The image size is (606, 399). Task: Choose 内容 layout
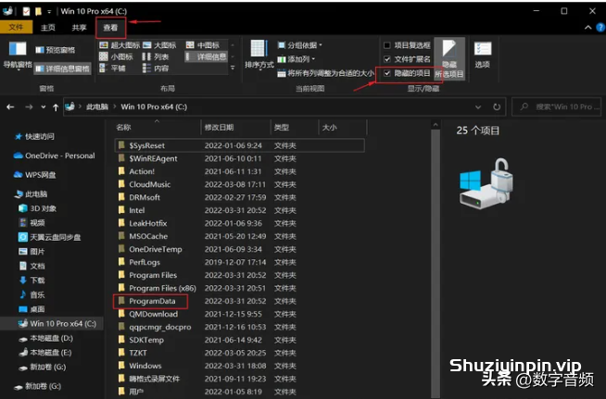pyautogui.click(x=156, y=69)
